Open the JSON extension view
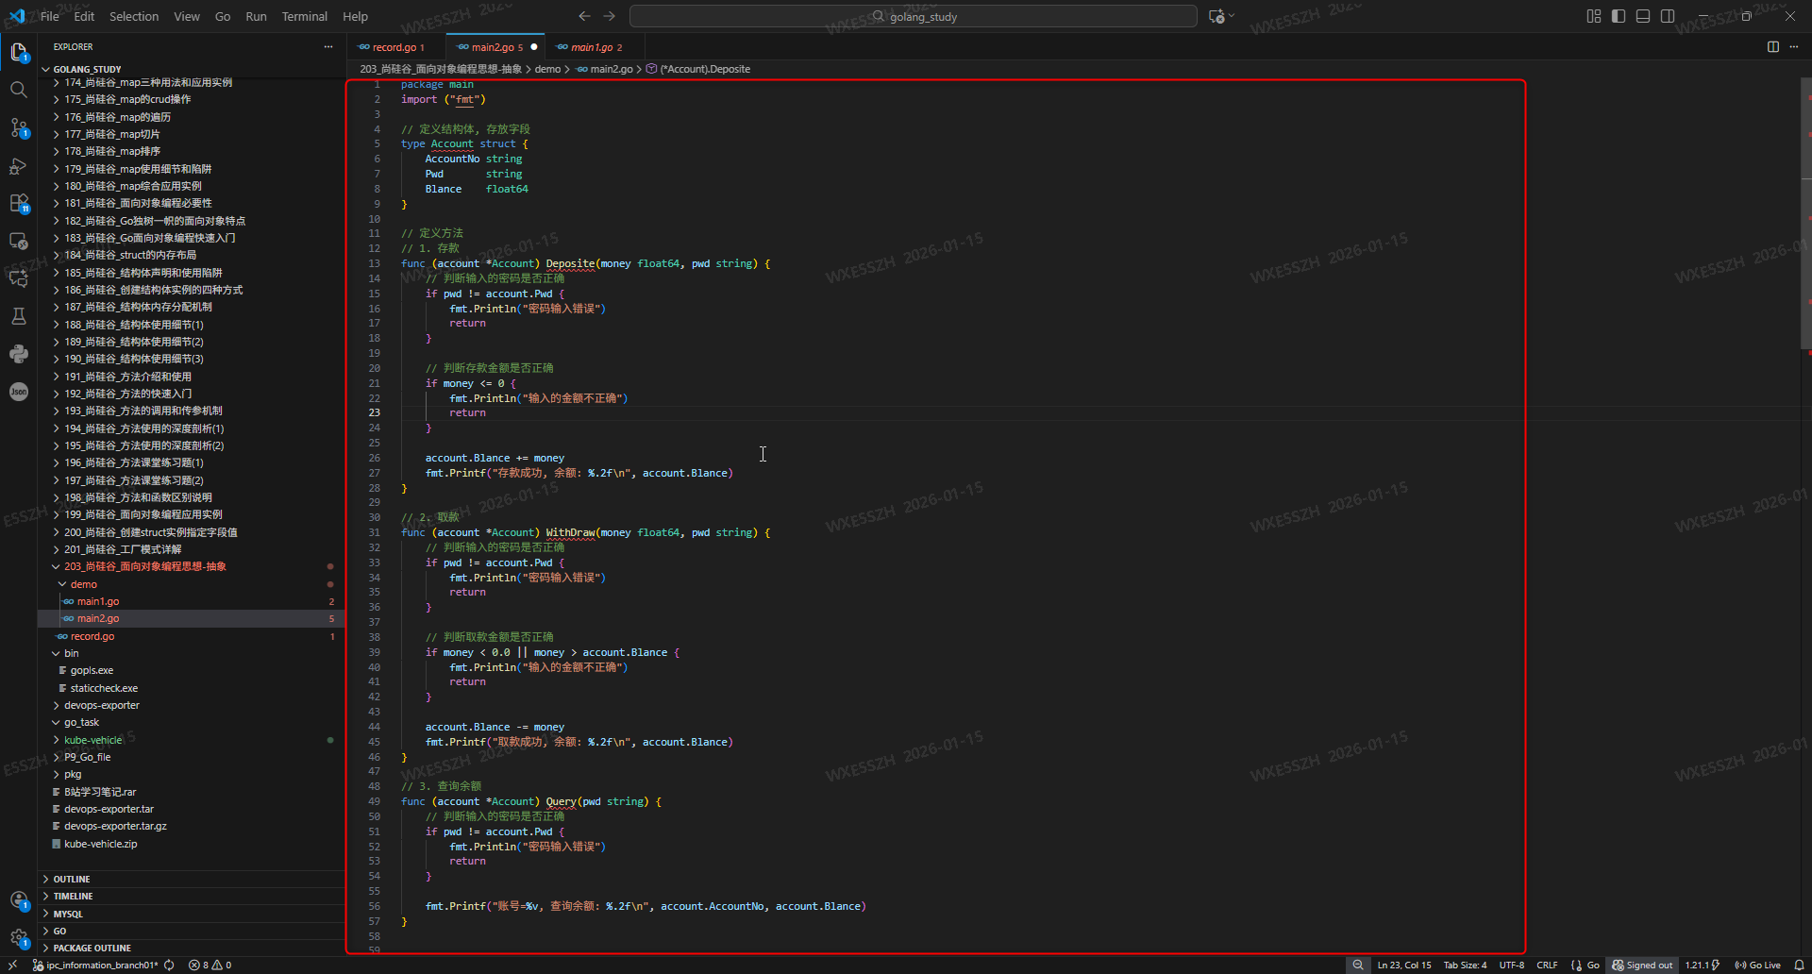The height and width of the screenshot is (974, 1812). [19, 392]
